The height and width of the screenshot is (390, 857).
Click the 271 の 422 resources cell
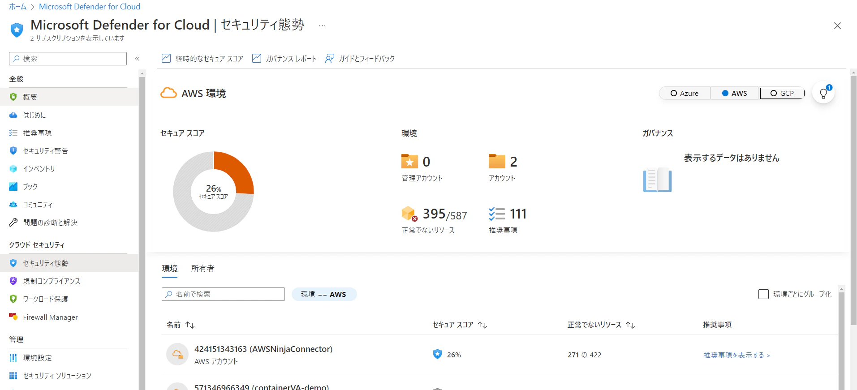[585, 355]
